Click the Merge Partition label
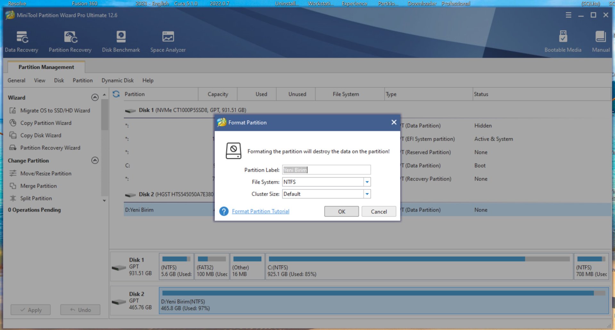The width and height of the screenshot is (615, 330). point(38,186)
